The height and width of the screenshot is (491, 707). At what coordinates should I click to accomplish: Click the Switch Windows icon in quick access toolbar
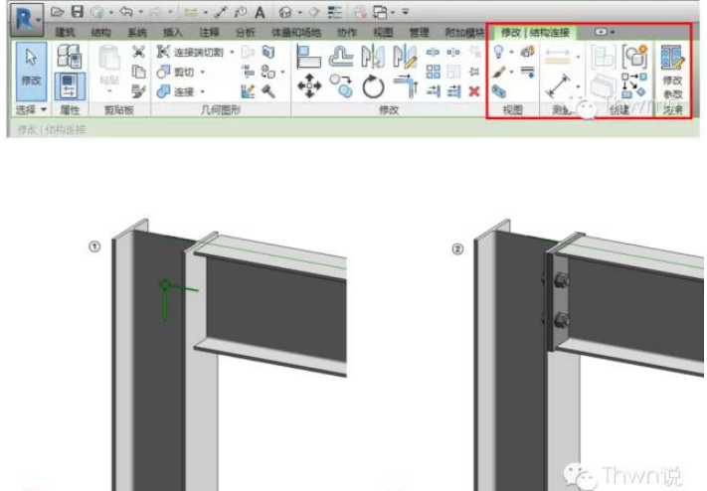381,13
